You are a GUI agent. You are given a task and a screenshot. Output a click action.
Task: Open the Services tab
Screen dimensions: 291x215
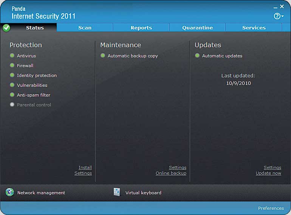[x=254, y=28]
